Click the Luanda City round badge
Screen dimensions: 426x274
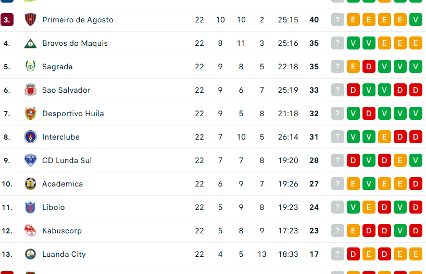pos(30,254)
